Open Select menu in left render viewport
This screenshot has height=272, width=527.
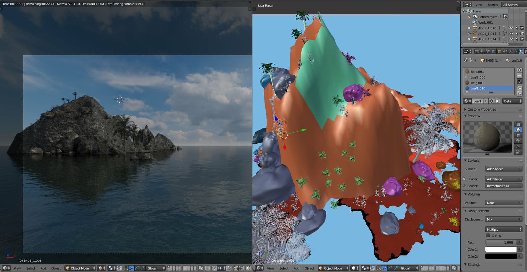31,268
